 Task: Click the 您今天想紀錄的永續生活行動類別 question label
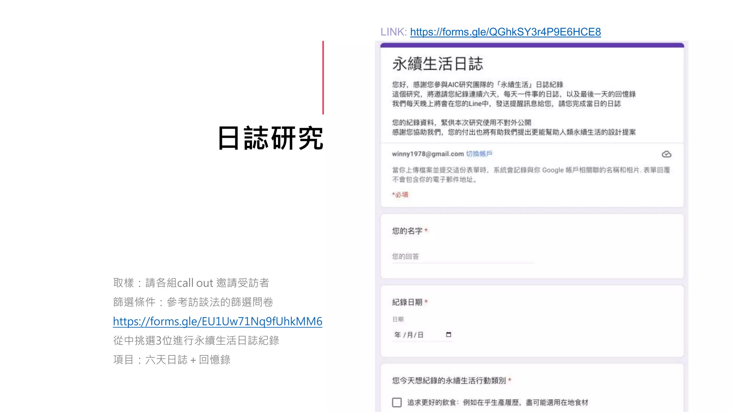click(449, 381)
